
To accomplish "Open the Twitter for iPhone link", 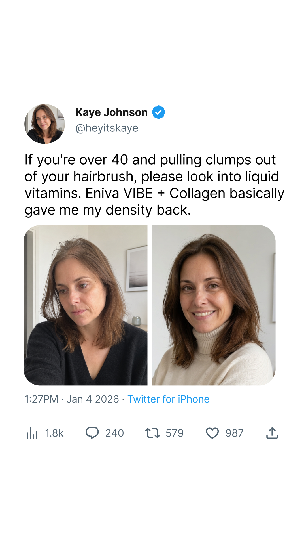I will [169, 399].
